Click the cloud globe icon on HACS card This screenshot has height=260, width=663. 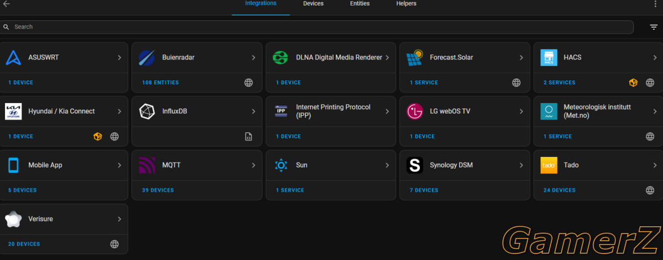pyautogui.click(x=650, y=83)
